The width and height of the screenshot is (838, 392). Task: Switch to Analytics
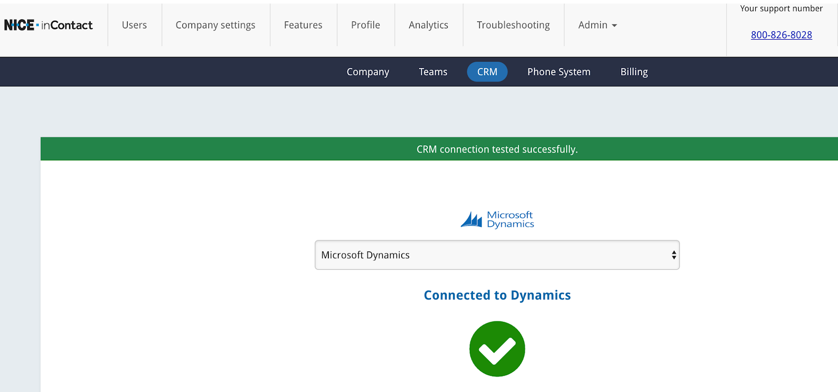pyautogui.click(x=428, y=25)
